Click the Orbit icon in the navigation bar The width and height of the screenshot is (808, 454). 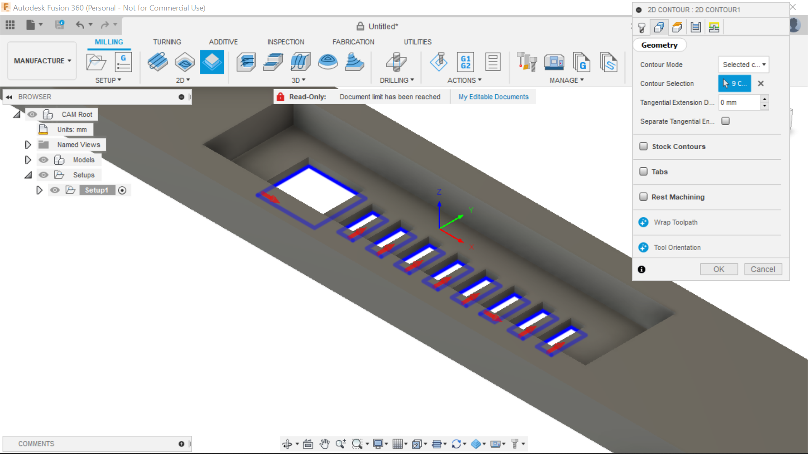pyautogui.click(x=288, y=443)
